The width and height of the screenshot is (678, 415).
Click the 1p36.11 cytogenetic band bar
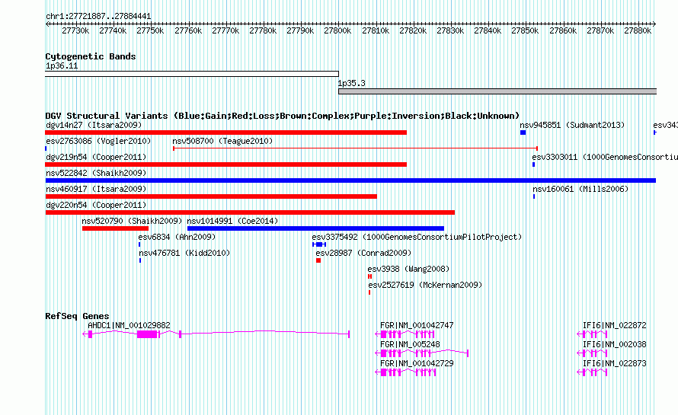click(192, 74)
